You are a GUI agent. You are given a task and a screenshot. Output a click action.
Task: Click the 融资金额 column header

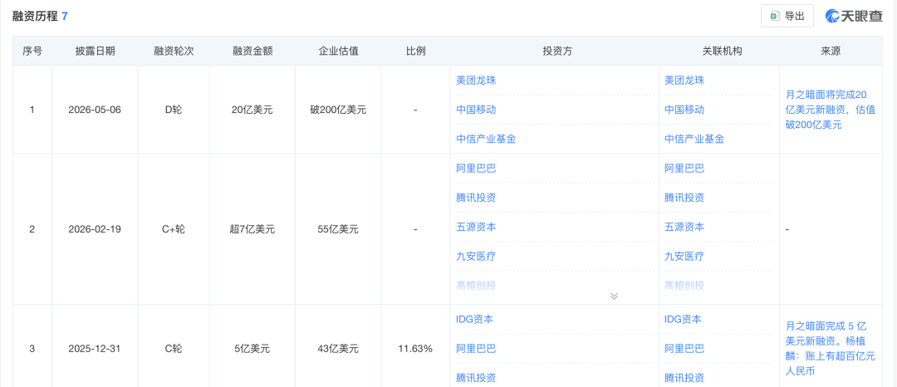(252, 51)
